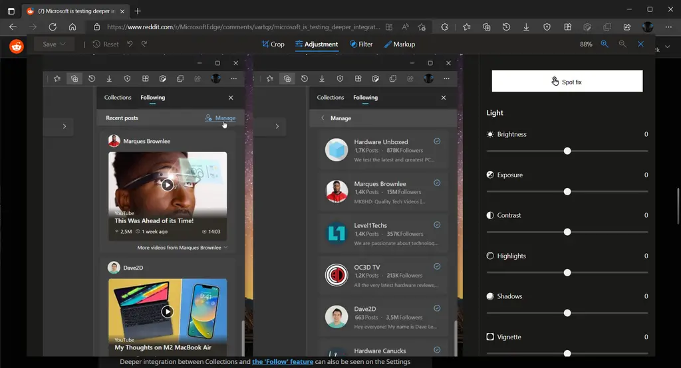The height and width of the screenshot is (368, 681).
Task: Zoom in on the image
Action: (605, 44)
